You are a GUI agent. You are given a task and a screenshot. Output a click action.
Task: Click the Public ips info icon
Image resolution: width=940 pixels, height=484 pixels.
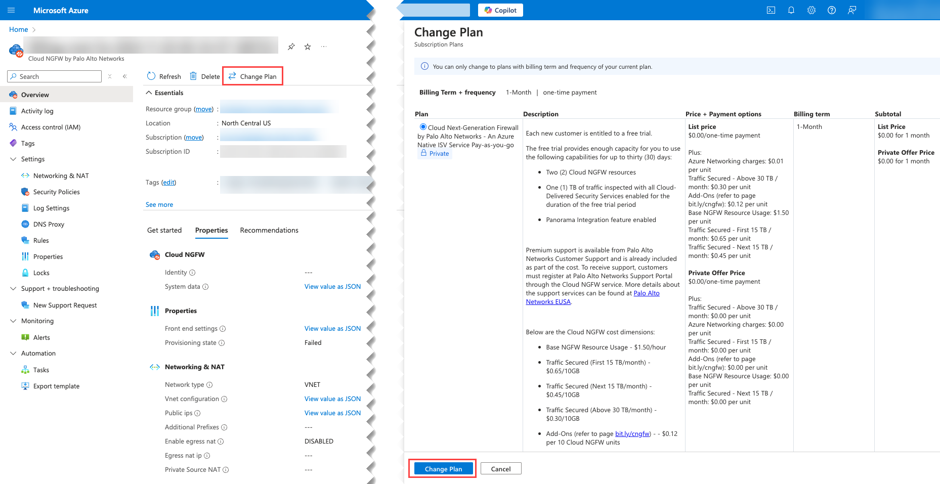pos(197,413)
